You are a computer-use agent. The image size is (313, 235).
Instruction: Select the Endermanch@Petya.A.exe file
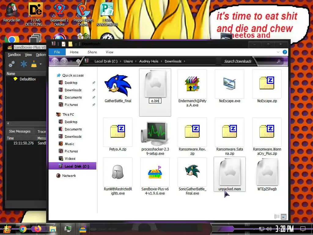pos(192,88)
